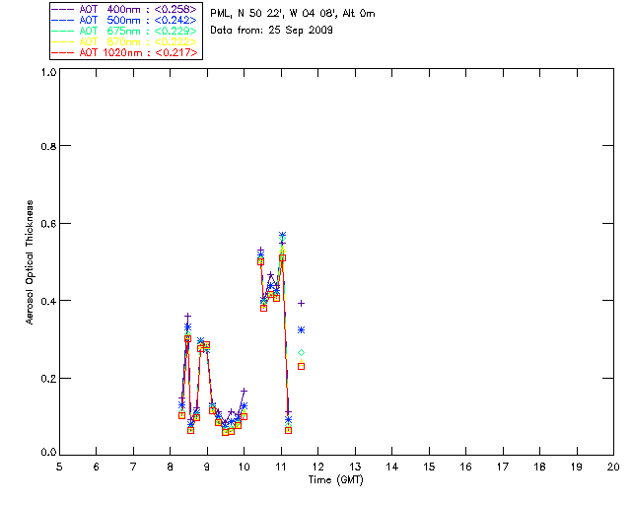Image resolution: width=631 pixels, height=505 pixels.
Task: Click the 'Data from: 25 Sep 2009' text
Action: [272, 31]
